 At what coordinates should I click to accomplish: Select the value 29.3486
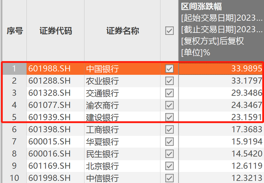247,93
